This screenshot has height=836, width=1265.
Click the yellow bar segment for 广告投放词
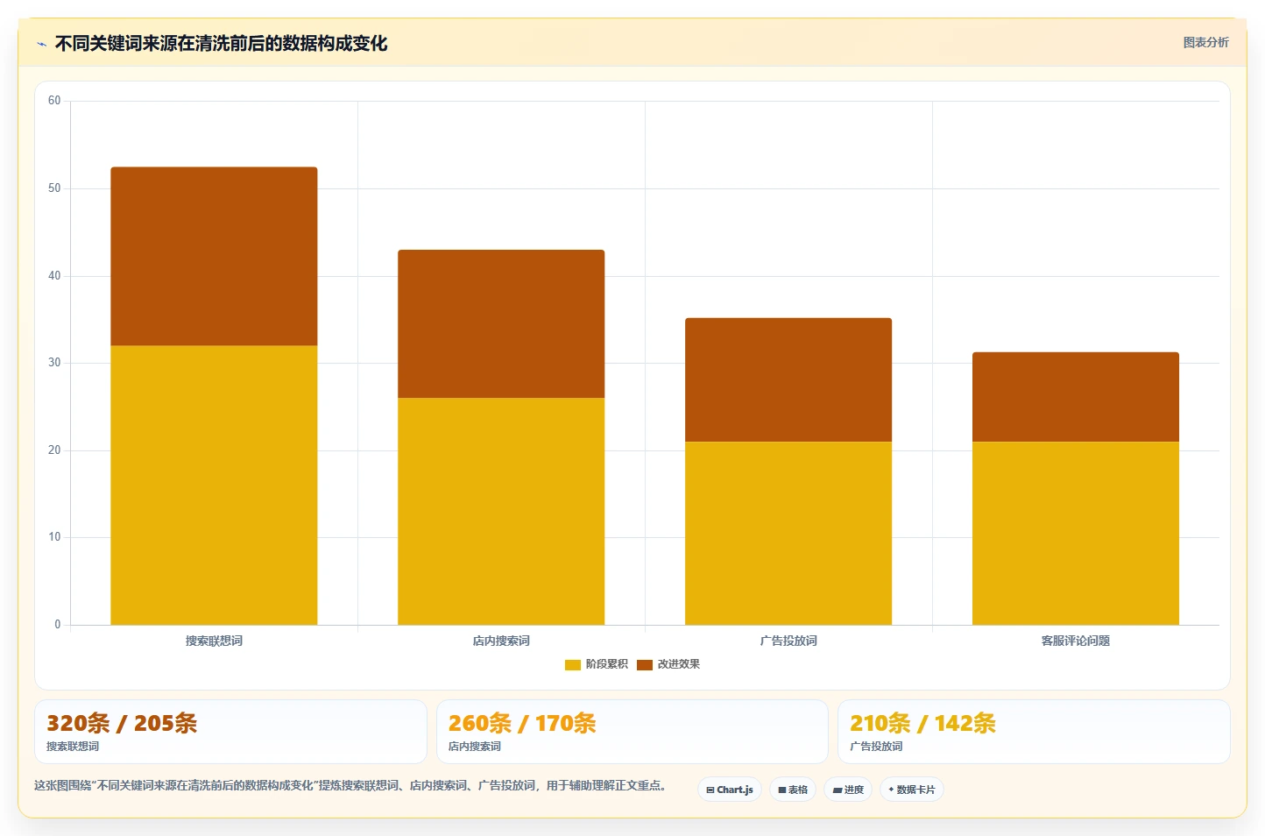coord(788,533)
